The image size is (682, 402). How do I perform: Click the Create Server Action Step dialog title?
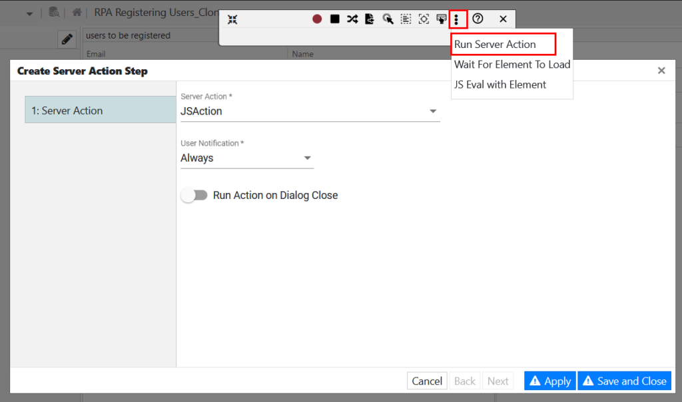tap(83, 71)
